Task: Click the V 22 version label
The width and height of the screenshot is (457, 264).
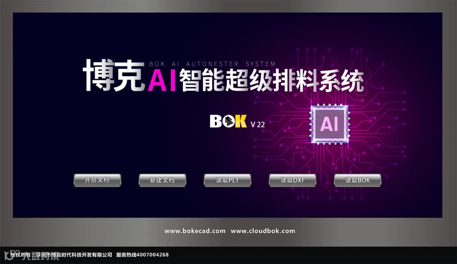Action: [258, 124]
